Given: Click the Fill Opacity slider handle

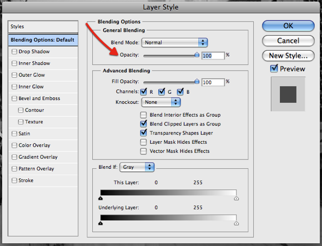Looking at the screenshot, I should click(x=197, y=82).
